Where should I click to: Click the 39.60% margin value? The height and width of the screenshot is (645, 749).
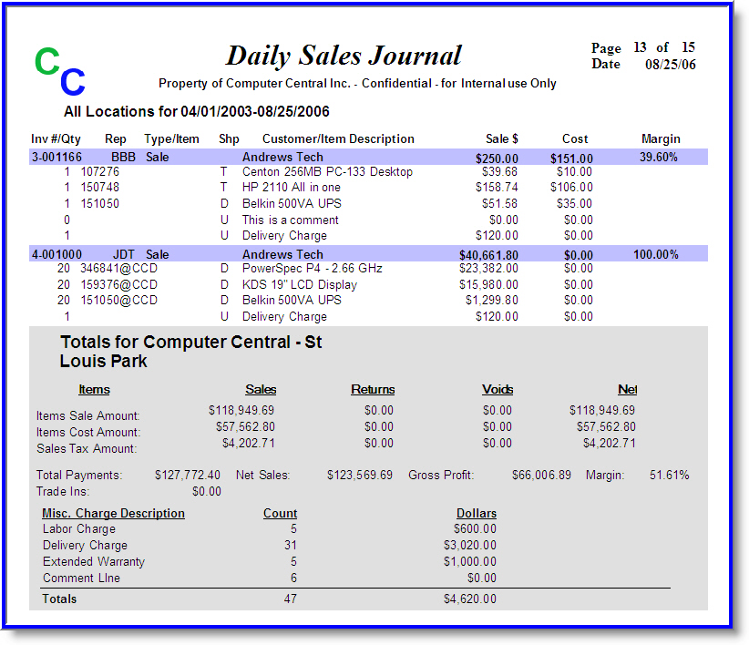658,158
